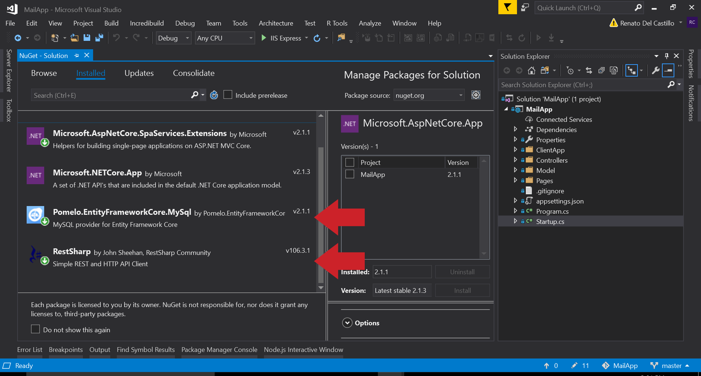Switch to the Updates tab
701x376 pixels.
139,73
